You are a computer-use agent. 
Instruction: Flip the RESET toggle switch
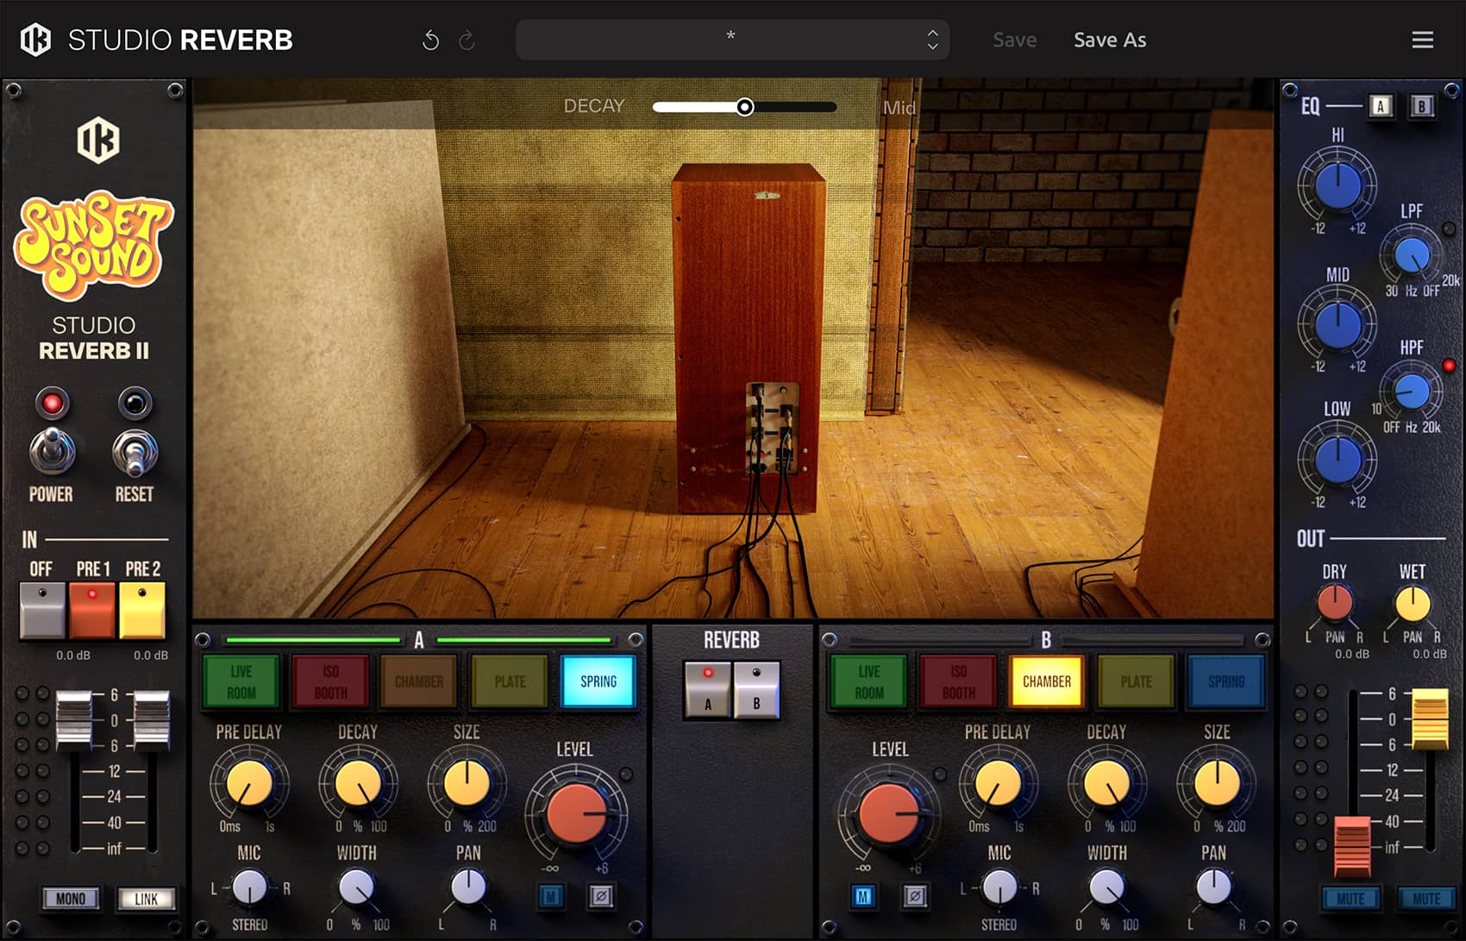click(135, 452)
